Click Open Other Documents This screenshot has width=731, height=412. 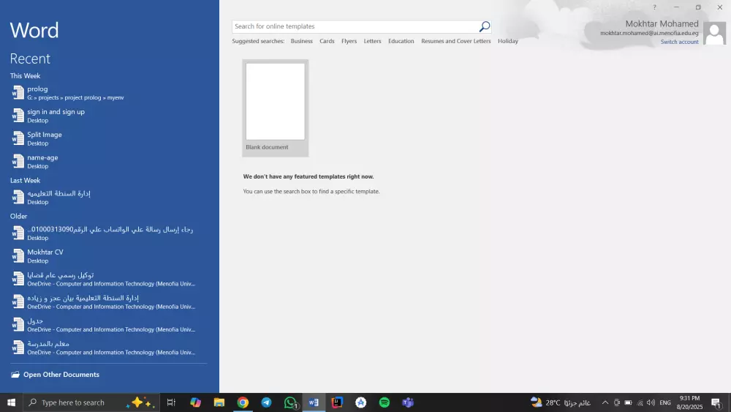click(x=61, y=375)
